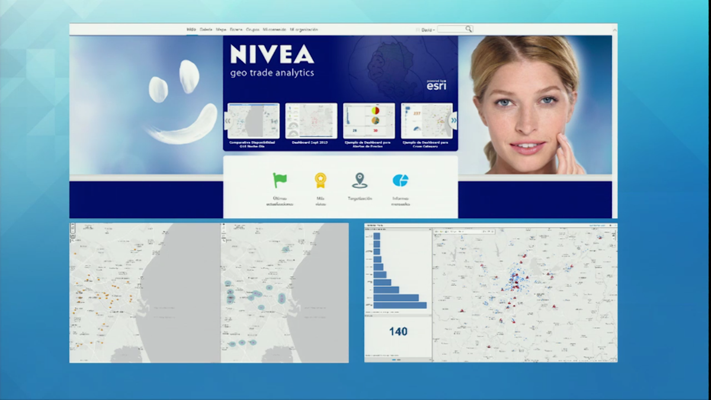The image size is (711, 400).
Task: Open the map pin location icon
Action: 360,180
